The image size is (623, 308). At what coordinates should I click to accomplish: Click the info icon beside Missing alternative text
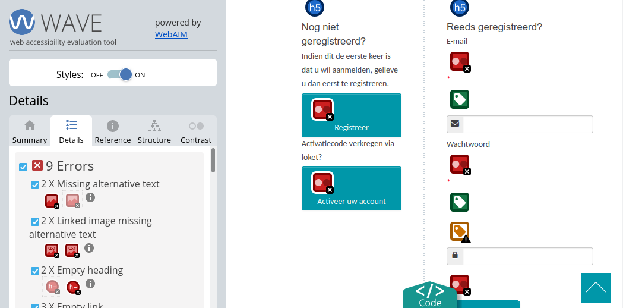point(90,197)
